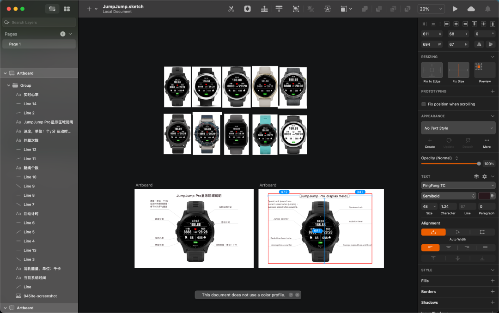Viewport: 499px width, 313px height.
Task: Open the Cloud icon in toolbar
Action: (471, 9)
